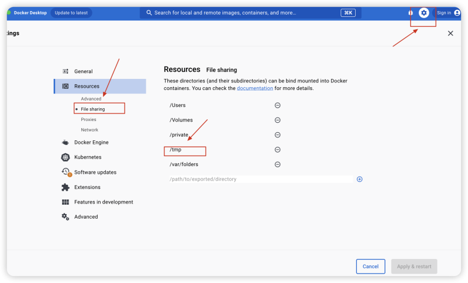Click the plus icon to add directory
The height and width of the screenshot is (283, 468).
tap(359, 179)
